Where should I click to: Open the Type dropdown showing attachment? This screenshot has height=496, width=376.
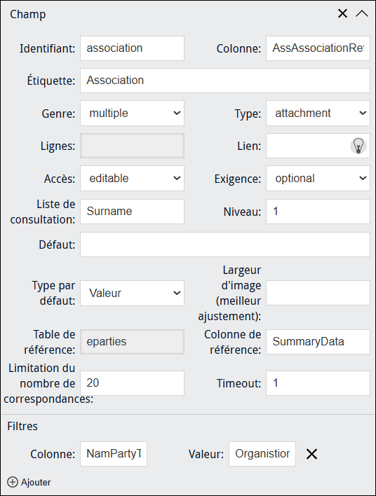318,113
